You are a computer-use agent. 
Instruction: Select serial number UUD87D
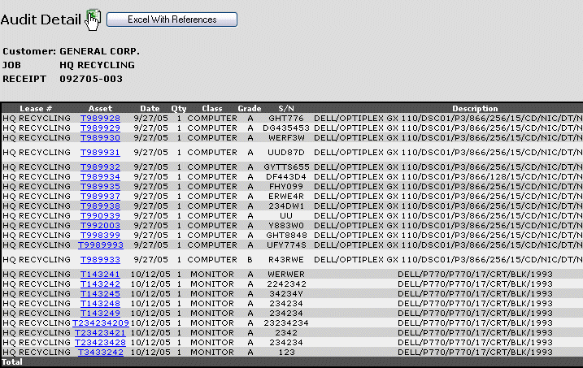click(286, 153)
